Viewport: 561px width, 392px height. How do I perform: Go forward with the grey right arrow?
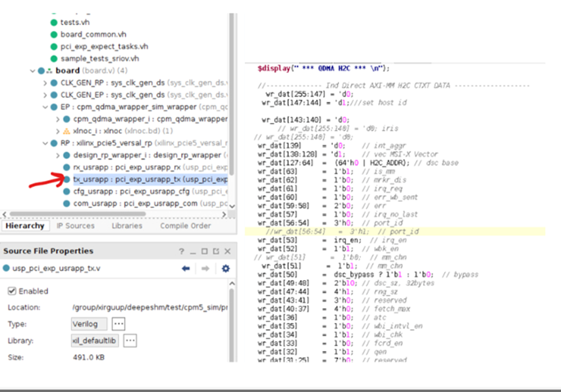(205, 268)
